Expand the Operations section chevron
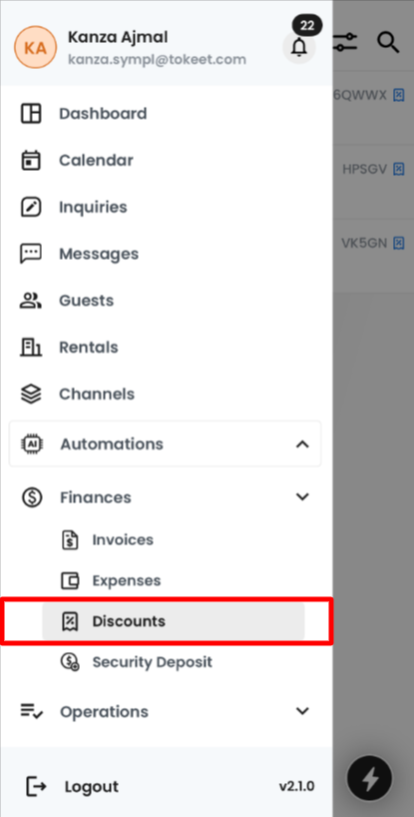Image resolution: width=414 pixels, height=817 pixels. point(302,711)
